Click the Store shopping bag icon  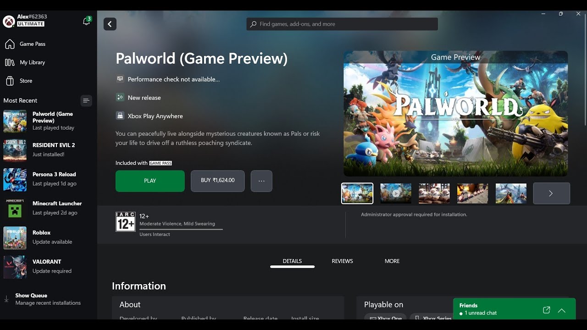click(x=10, y=81)
